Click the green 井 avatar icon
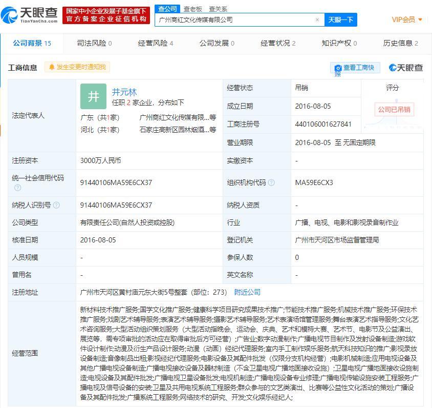 point(93,96)
